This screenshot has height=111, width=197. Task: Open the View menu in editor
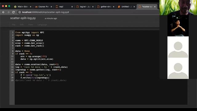click(30, 25)
